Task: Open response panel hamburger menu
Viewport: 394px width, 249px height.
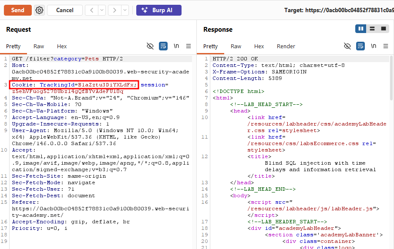Action: point(386,46)
